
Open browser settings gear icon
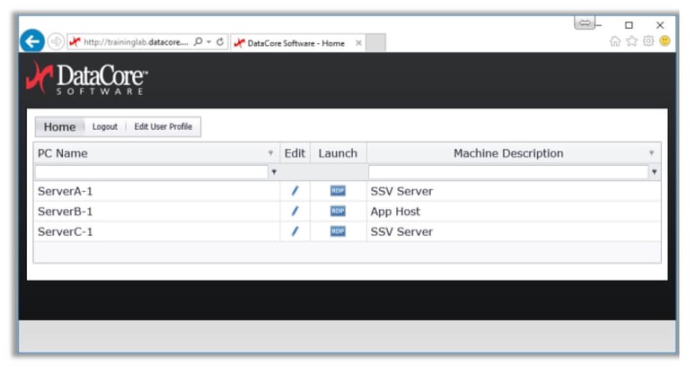click(648, 41)
